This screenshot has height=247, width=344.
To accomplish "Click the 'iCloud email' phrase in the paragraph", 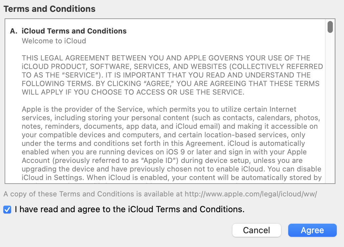I will [x=202, y=126].
